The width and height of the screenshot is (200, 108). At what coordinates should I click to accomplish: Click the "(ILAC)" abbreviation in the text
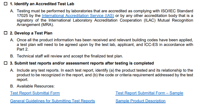(x=150, y=20)
